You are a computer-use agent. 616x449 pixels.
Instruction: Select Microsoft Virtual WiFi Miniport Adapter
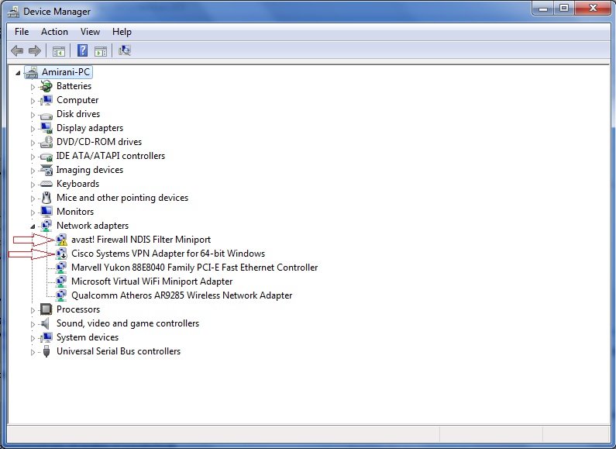tap(152, 281)
